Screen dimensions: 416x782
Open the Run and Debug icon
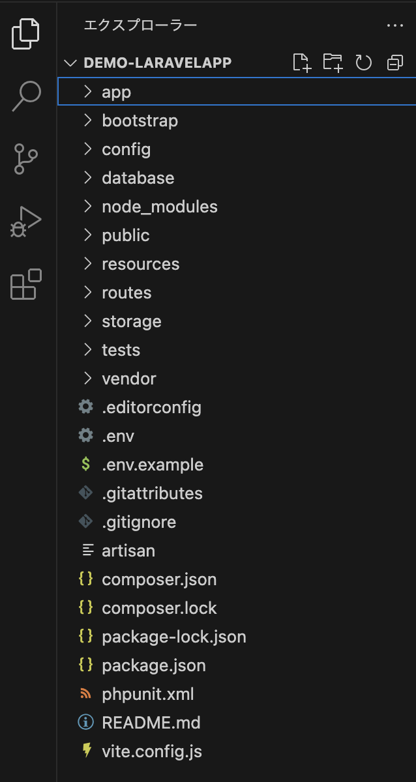click(x=26, y=222)
